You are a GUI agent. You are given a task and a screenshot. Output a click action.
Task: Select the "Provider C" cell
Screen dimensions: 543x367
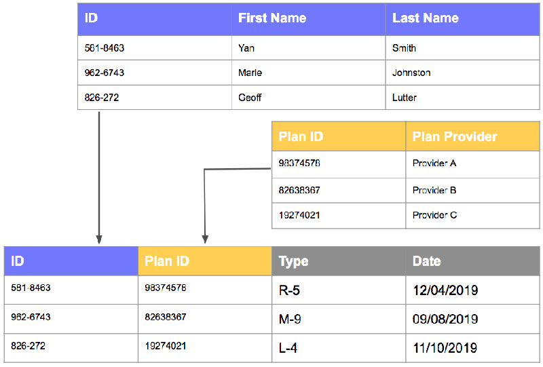pos(434,215)
